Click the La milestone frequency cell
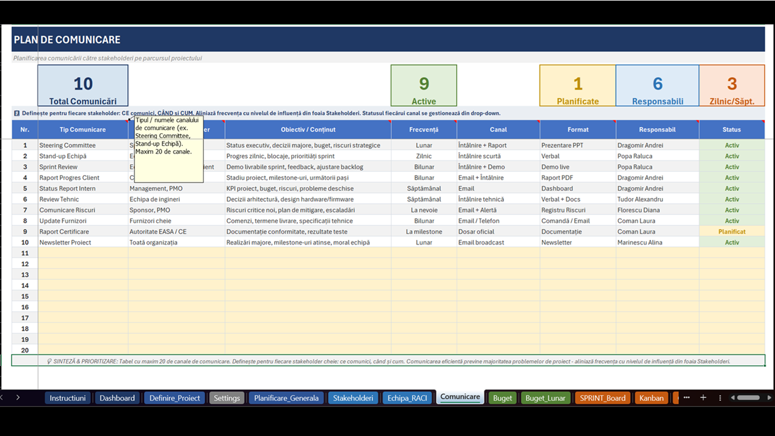Viewport: 775px width, 436px height. tap(424, 232)
